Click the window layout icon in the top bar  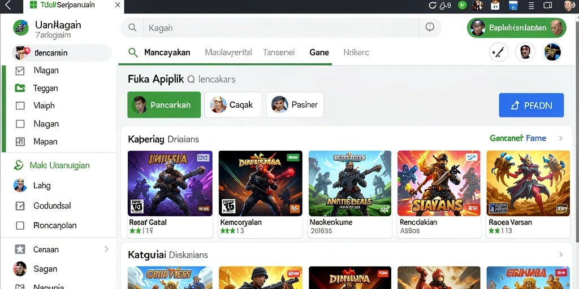(548, 5)
